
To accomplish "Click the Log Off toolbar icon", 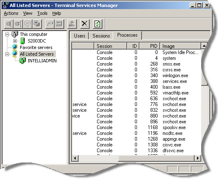I will 72,24.
